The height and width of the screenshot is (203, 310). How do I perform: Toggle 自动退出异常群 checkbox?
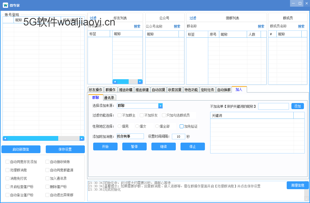pos(47,195)
